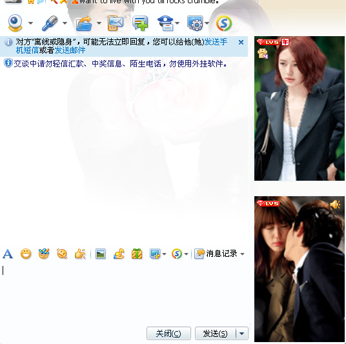Send a window shake nudge icon
The image size is (346, 344).
[x=62, y=254]
